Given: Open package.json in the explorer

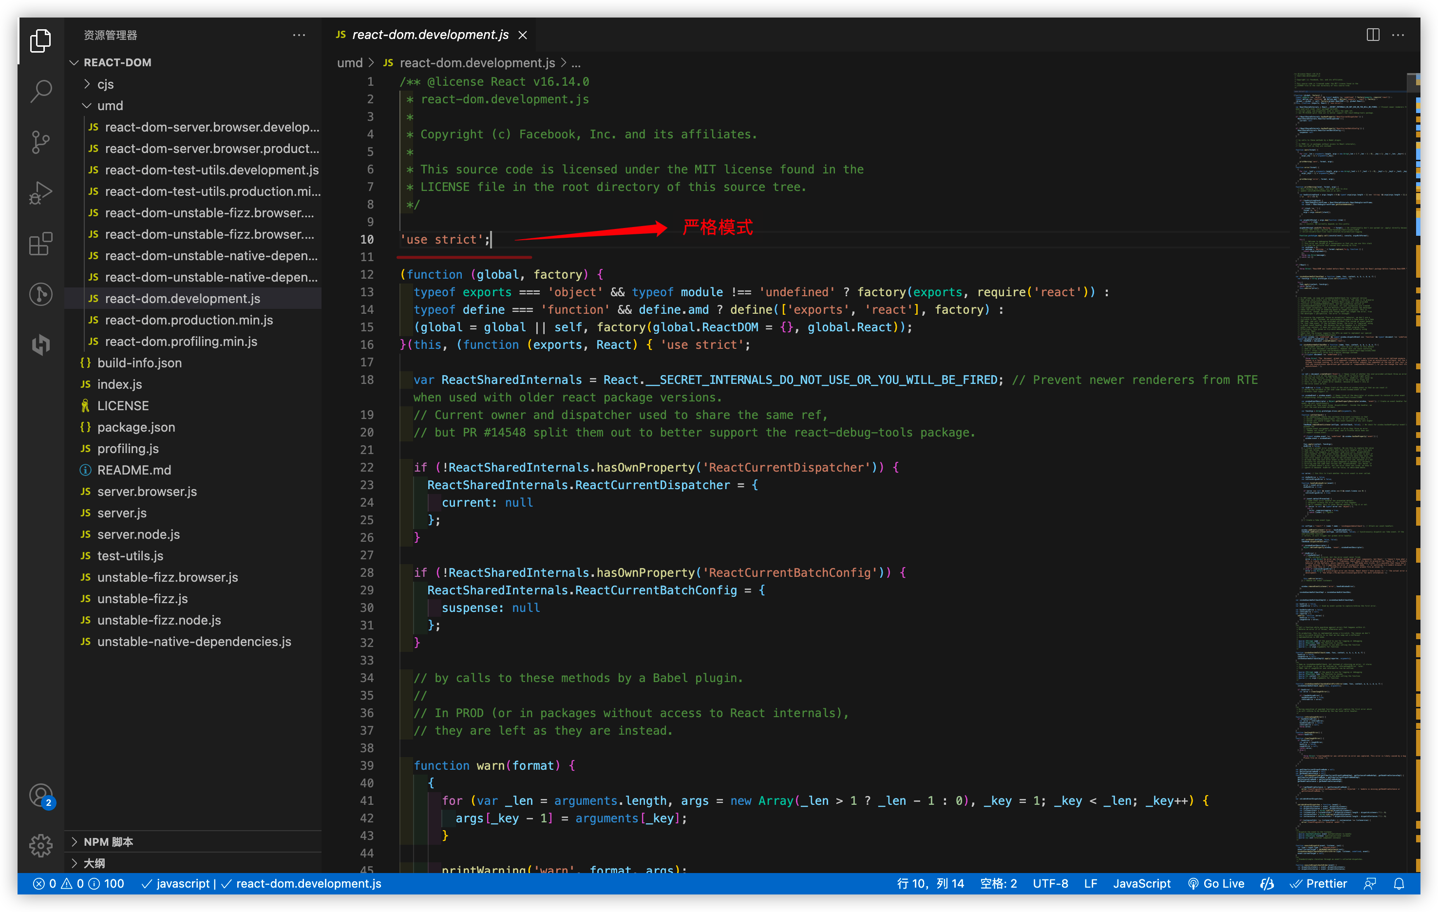Looking at the screenshot, I should point(136,427).
